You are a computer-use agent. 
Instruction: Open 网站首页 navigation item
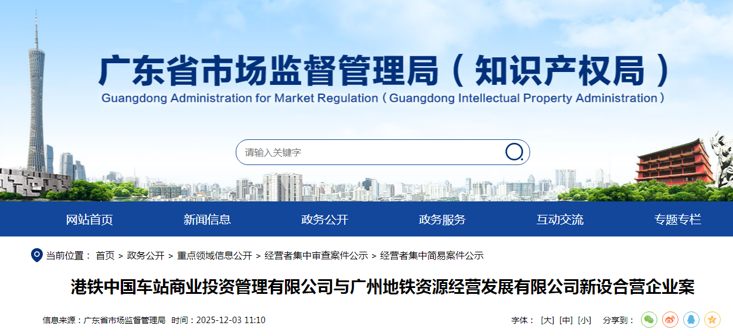(x=89, y=220)
